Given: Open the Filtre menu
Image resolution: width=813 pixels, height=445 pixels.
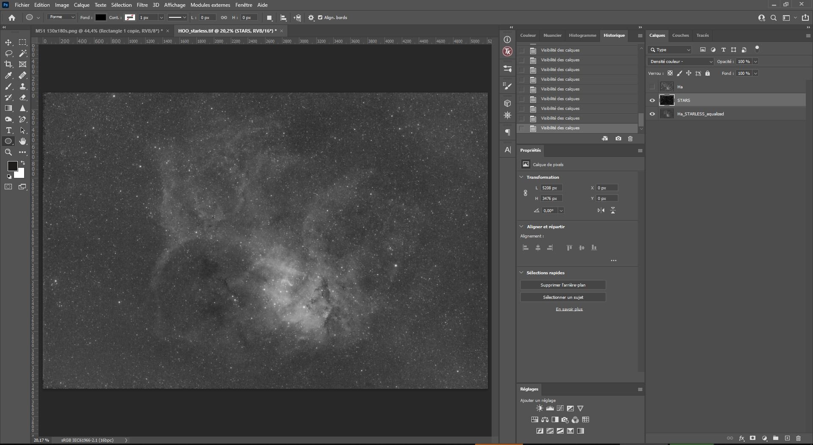Looking at the screenshot, I should [x=142, y=5].
